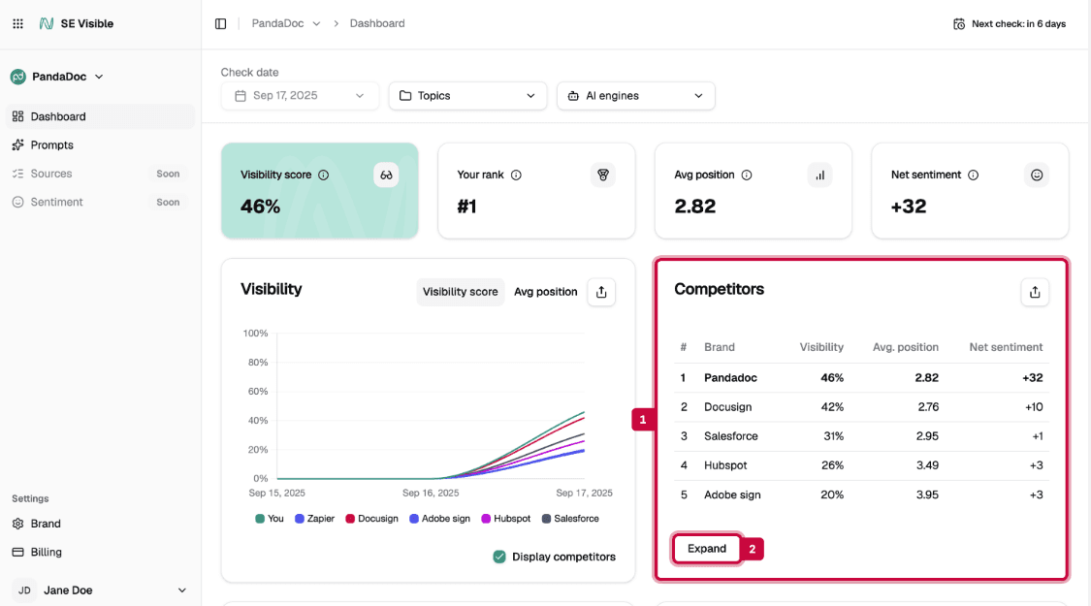
Task: Click the Salesforce row in Competitors
Action: click(x=861, y=436)
